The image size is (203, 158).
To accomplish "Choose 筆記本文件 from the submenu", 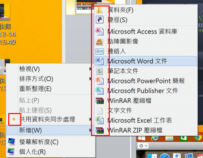I will coord(146,71).
